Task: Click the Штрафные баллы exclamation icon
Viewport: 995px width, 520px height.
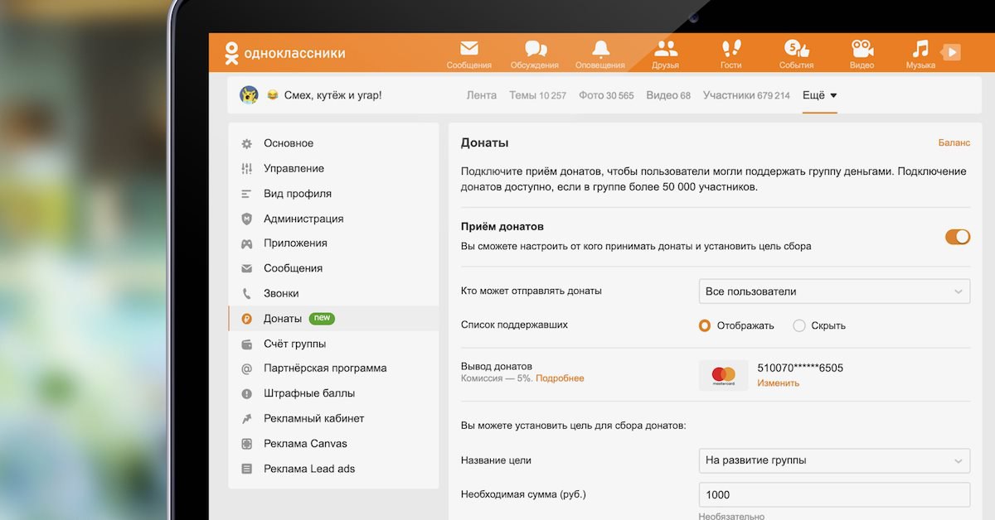Action: pyautogui.click(x=246, y=393)
